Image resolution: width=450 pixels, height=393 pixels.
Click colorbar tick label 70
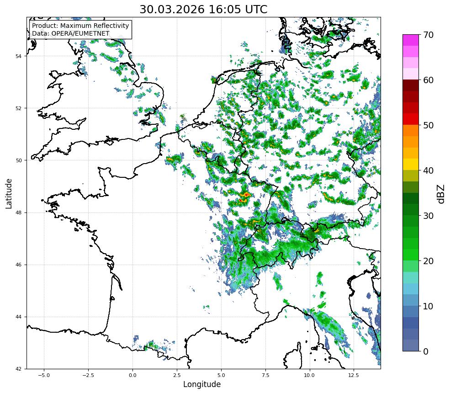[428, 35]
